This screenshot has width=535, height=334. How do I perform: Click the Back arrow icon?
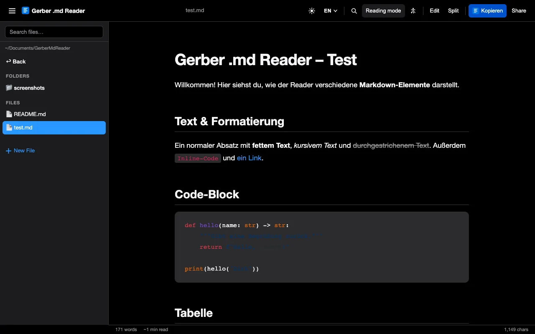[8, 61]
